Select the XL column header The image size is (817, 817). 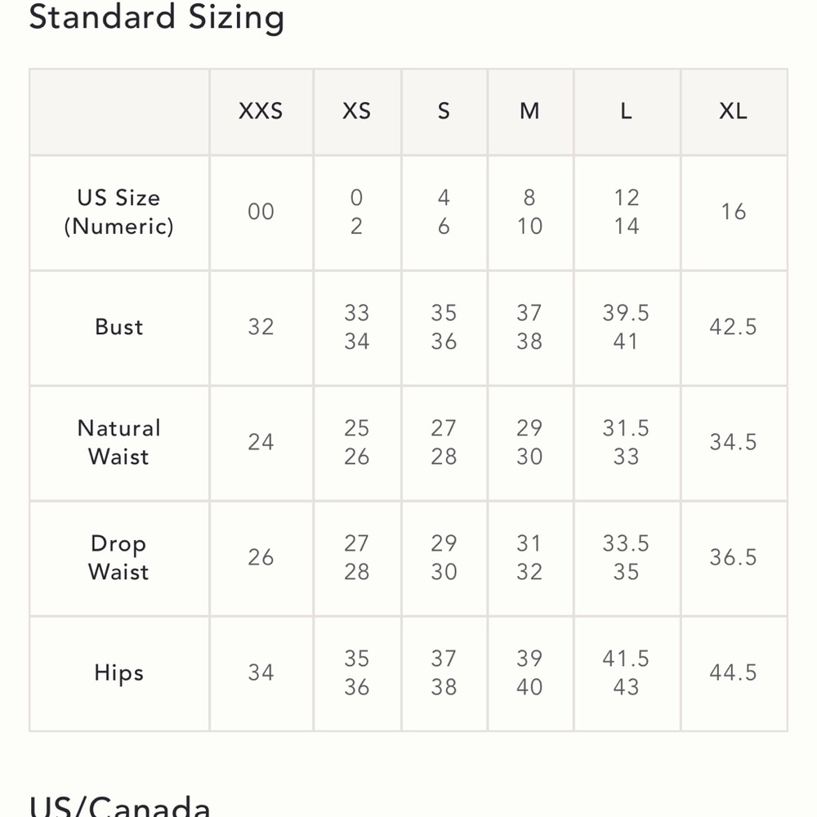click(733, 111)
